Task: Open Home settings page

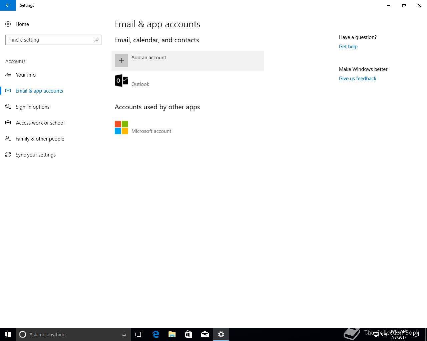Action: click(x=22, y=24)
